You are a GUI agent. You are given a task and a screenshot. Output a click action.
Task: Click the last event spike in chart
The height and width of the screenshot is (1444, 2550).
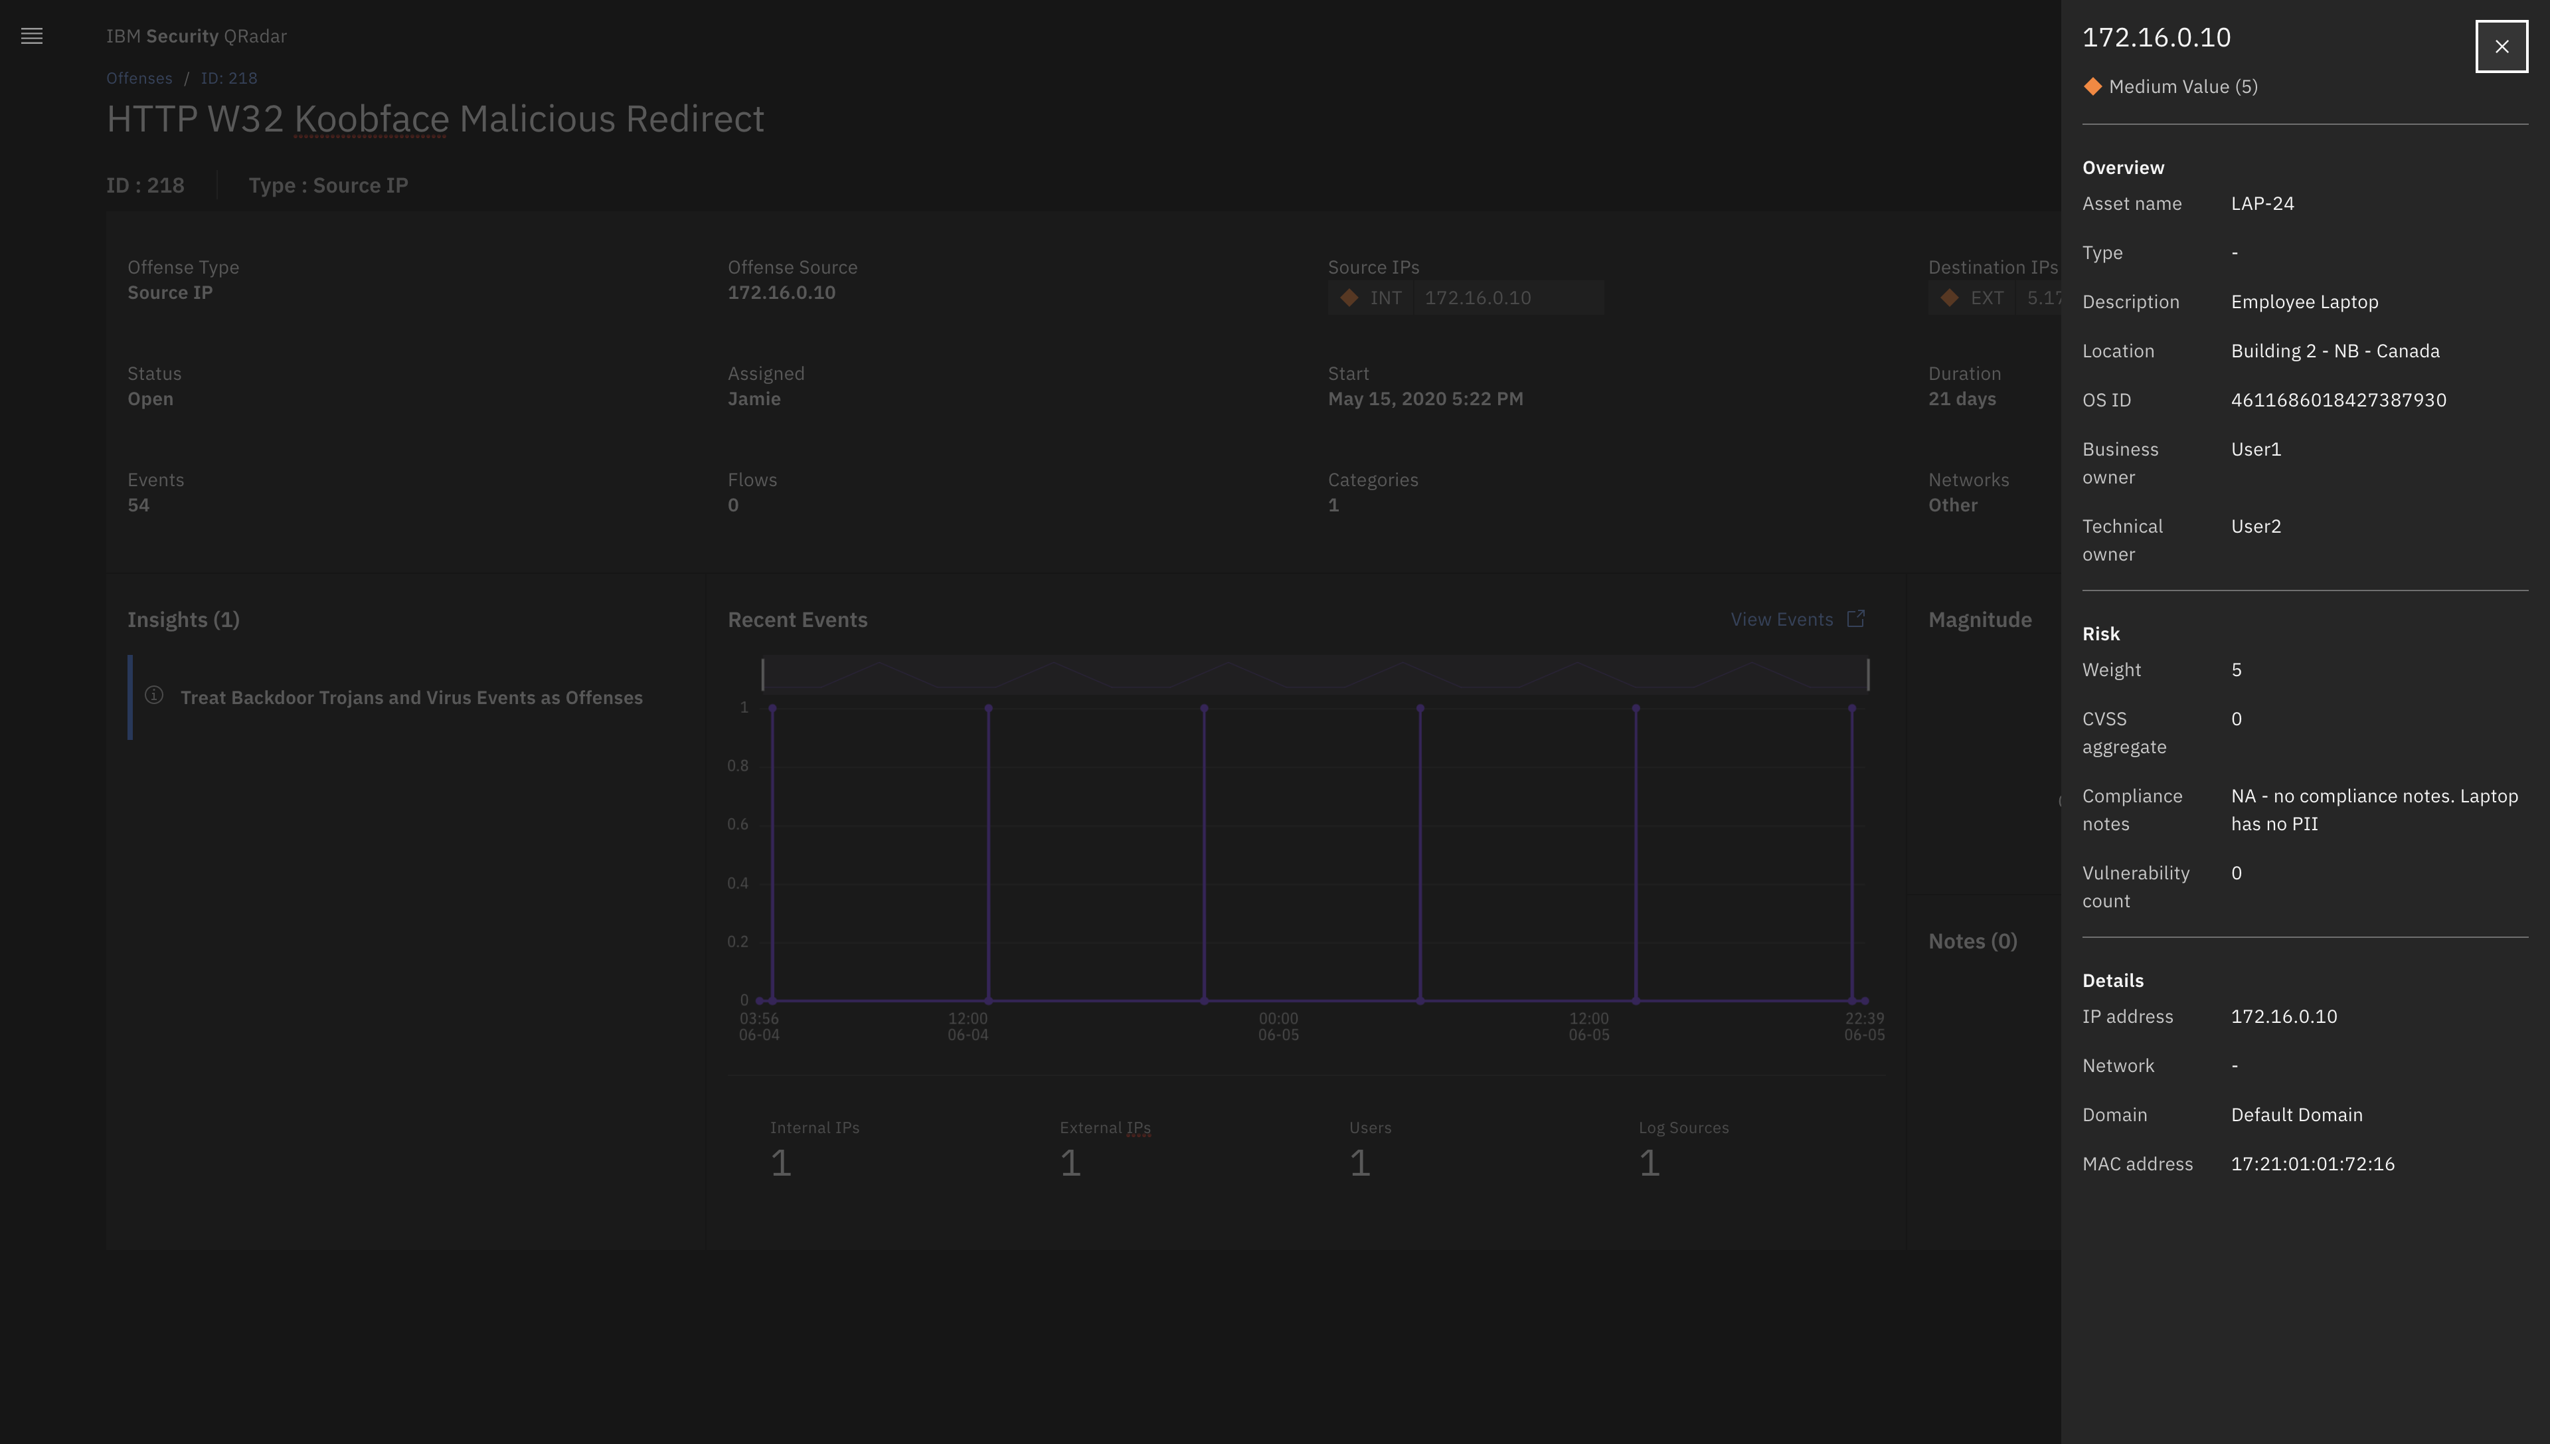pyautogui.click(x=1851, y=709)
